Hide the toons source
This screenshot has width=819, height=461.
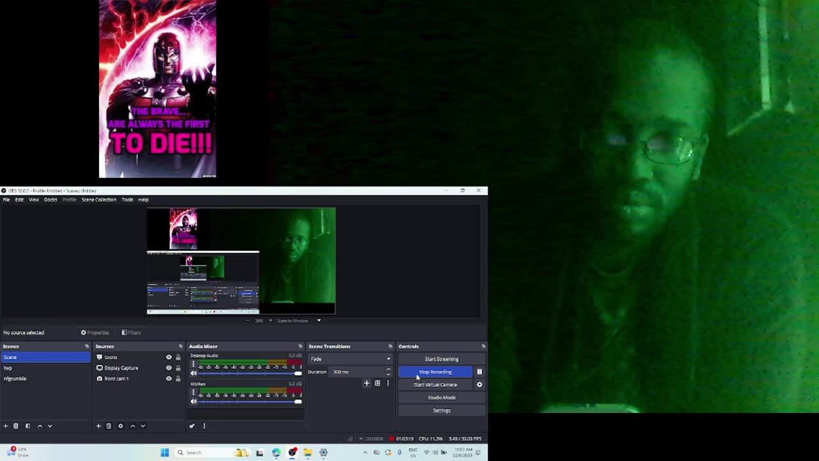pos(169,357)
